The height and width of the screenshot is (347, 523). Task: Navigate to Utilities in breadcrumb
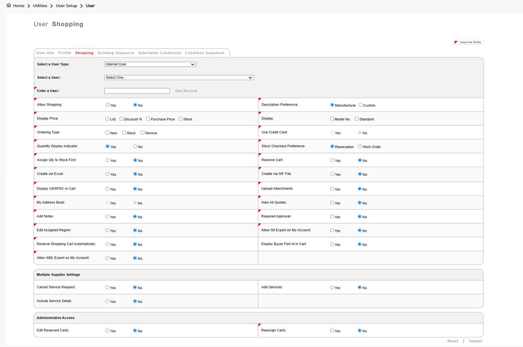(x=40, y=6)
